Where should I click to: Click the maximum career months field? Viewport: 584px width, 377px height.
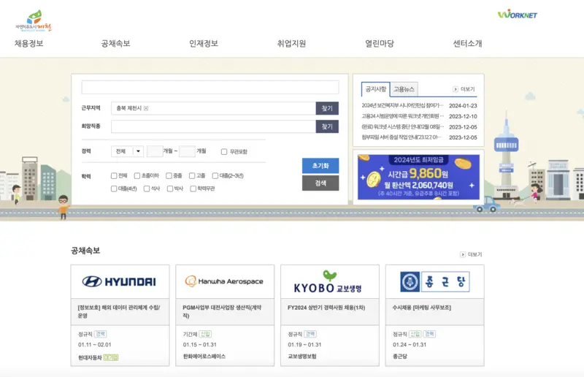pyautogui.click(x=187, y=151)
